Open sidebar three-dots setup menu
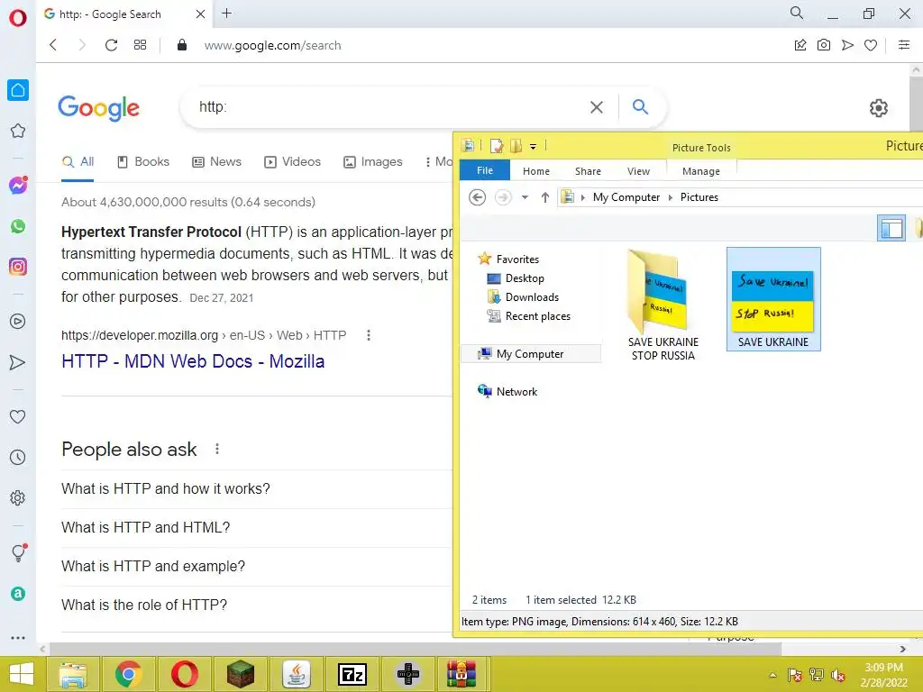 [x=18, y=638]
